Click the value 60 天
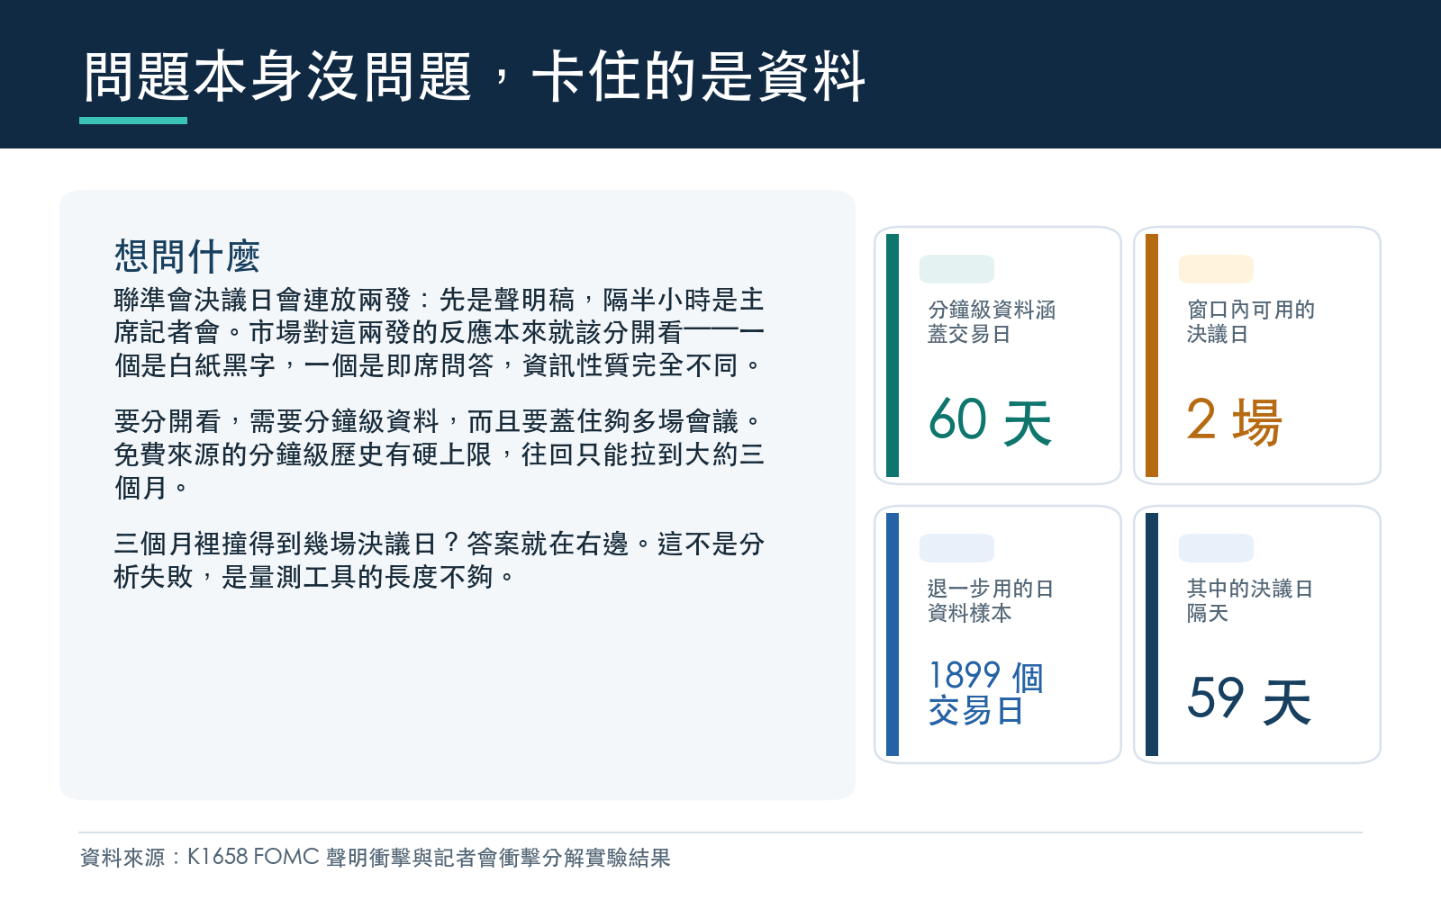The image size is (1441, 900). (990, 421)
